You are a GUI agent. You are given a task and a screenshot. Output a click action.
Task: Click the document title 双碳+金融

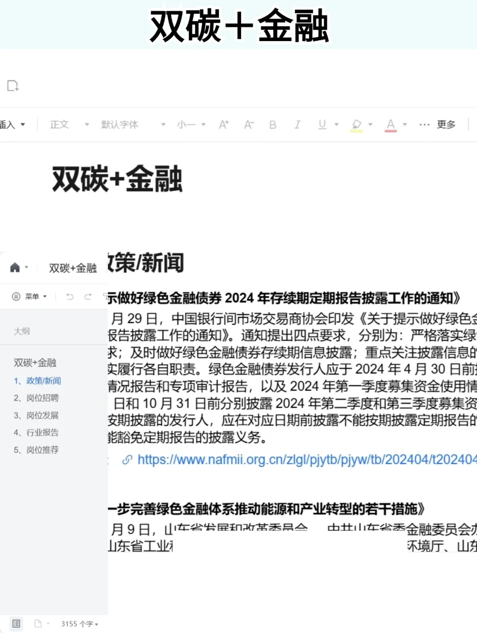pyautogui.click(x=117, y=179)
